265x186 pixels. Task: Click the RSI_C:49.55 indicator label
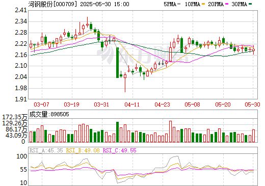coord(120,150)
